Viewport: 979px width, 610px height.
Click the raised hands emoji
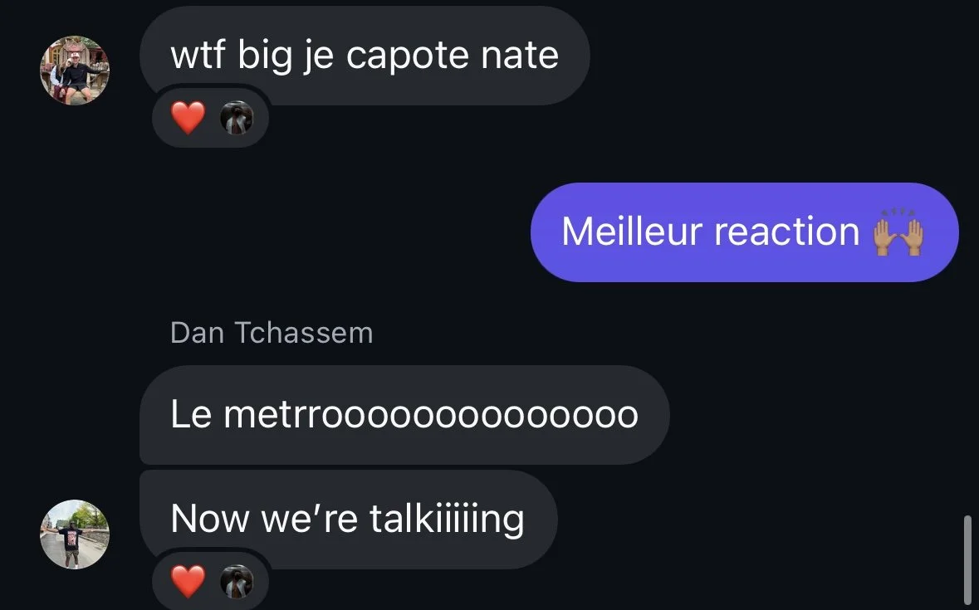(x=898, y=232)
